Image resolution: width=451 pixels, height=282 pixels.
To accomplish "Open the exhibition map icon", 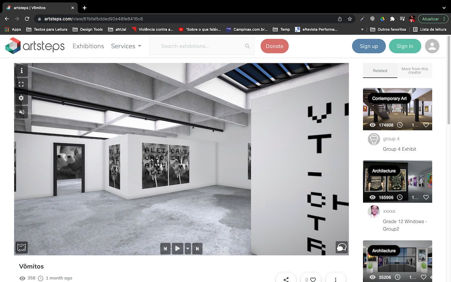I will 21,247.
